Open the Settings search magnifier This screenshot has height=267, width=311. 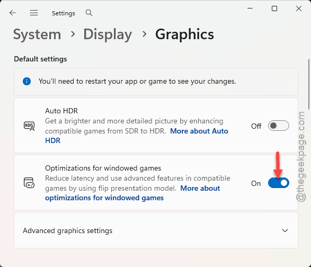point(89,13)
